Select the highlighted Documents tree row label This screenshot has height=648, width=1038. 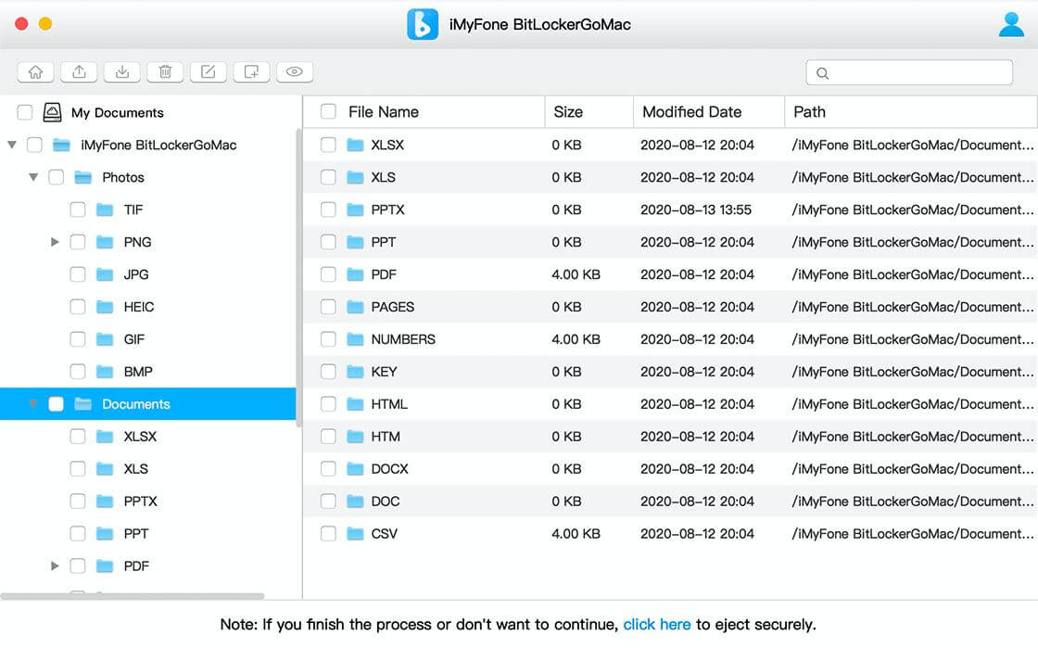tap(135, 404)
